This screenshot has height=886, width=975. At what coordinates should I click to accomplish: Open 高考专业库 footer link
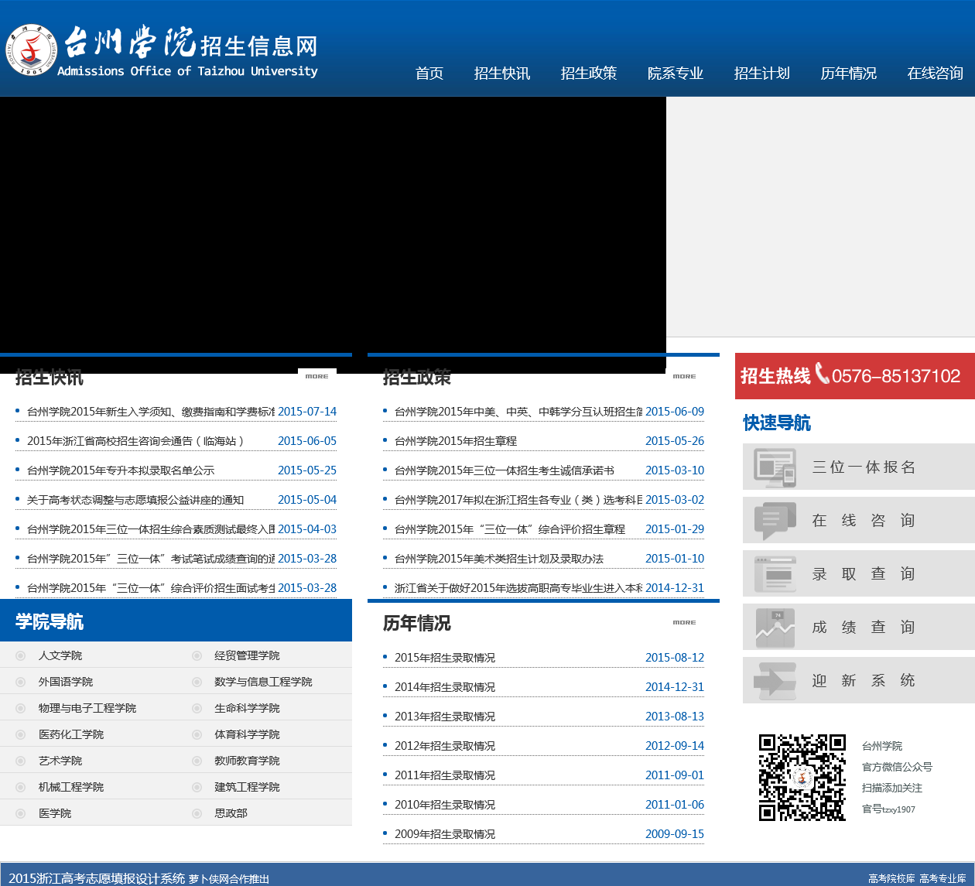[x=942, y=879]
